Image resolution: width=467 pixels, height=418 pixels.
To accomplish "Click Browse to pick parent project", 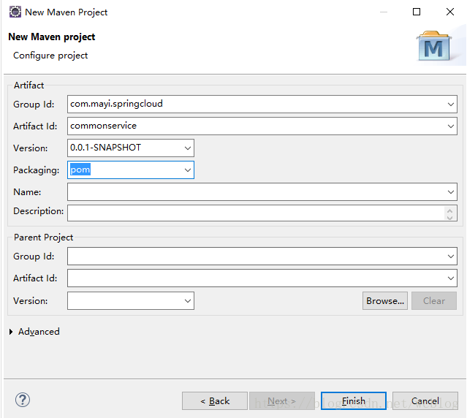I will pyautogui.click(x=385, y=300).
